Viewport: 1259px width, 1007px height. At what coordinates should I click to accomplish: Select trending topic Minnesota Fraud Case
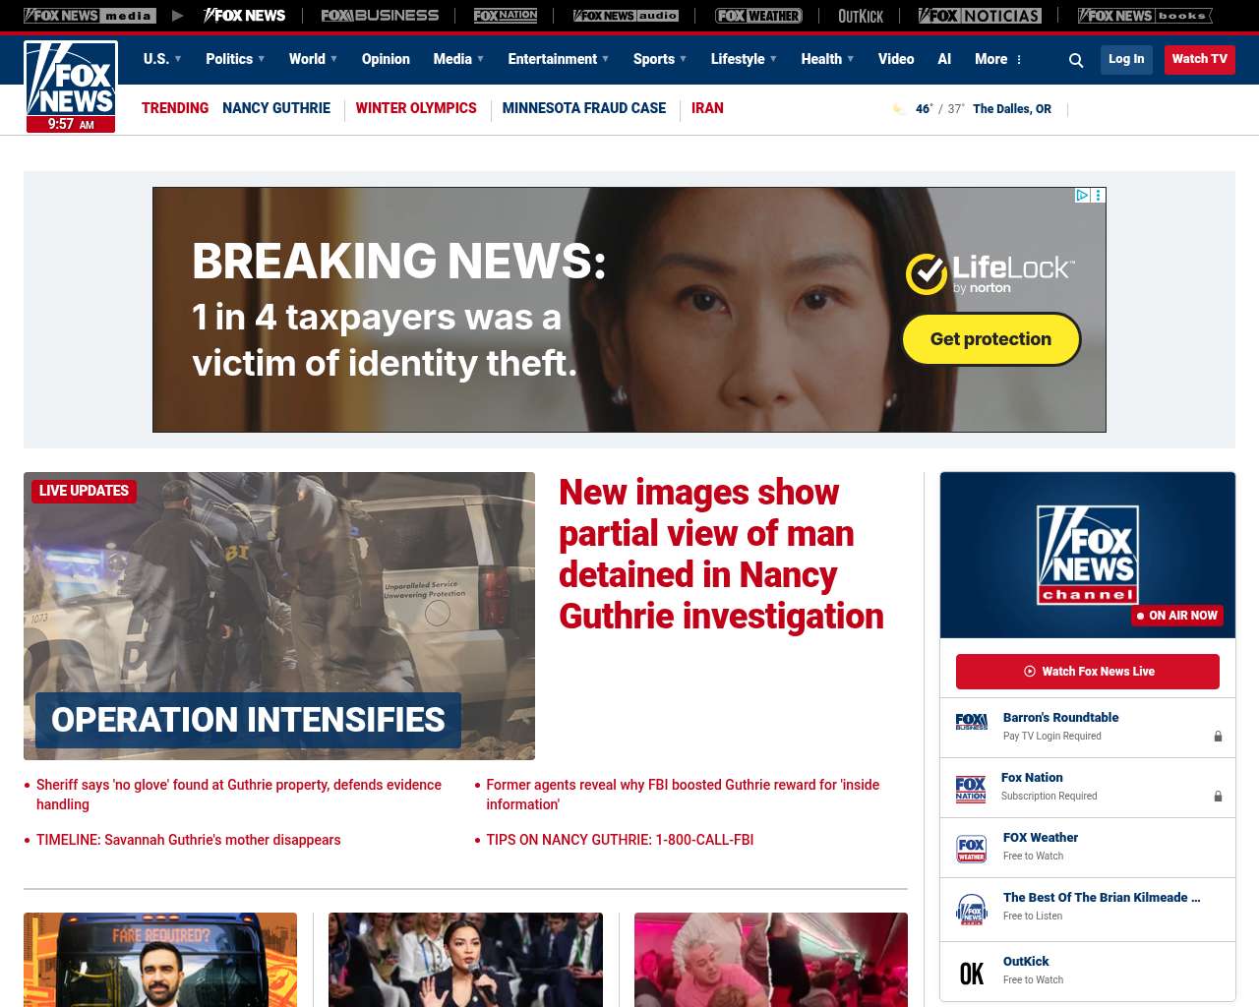pos(584,108)
